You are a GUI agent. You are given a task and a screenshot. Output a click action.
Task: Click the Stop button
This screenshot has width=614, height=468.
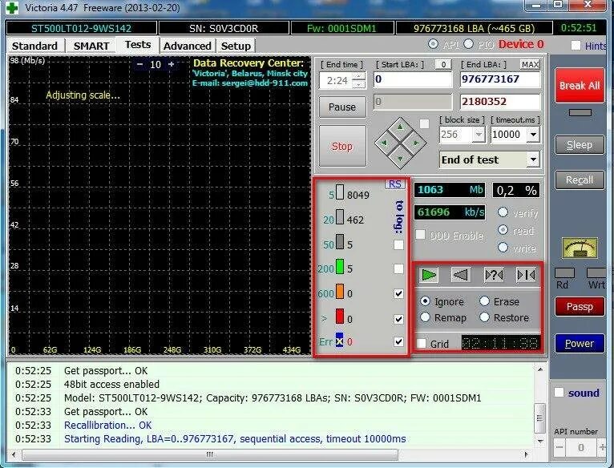342,146
